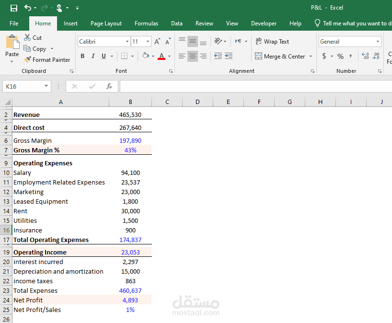The height and width of the screenshot is (323, 392).
Task: Toggle Underline formatting
Action: point(104,56)
